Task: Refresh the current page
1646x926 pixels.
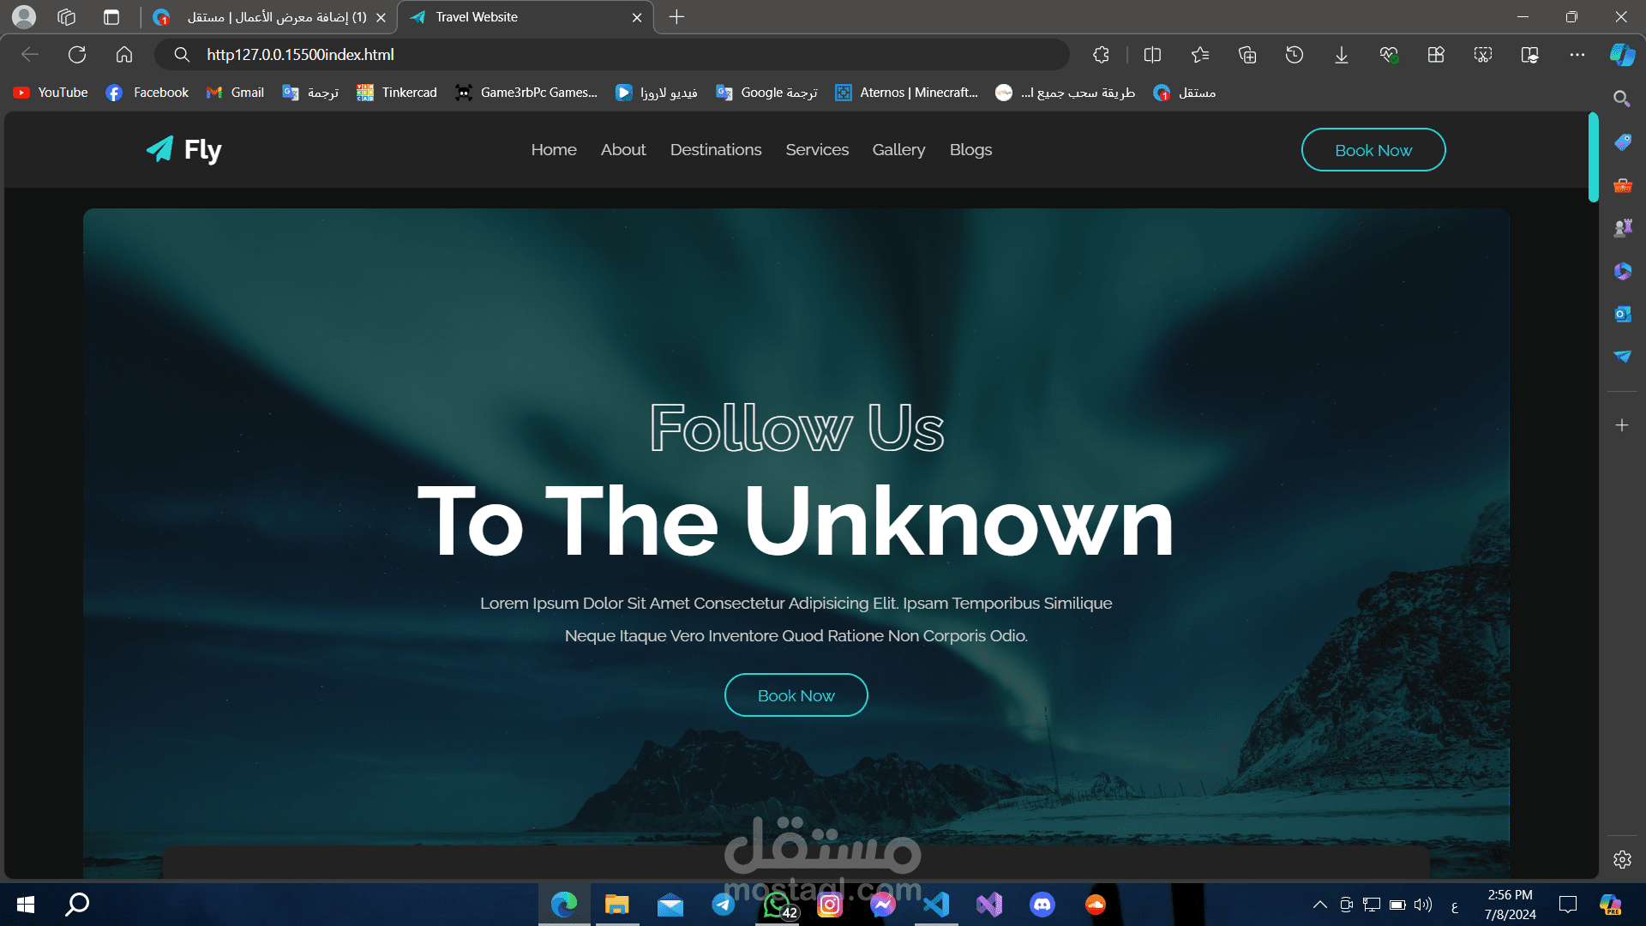Action: coord(77,55)
